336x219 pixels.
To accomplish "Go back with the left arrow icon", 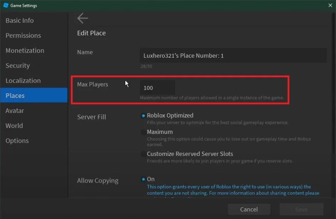I will click(83, 18).
